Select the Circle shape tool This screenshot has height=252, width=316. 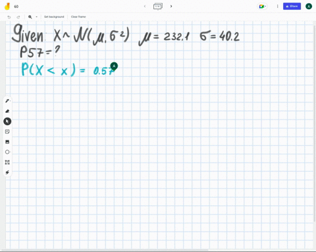7,152
